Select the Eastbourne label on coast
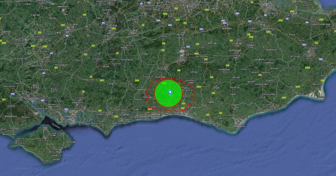336x176 pixels. click(239, 126)
